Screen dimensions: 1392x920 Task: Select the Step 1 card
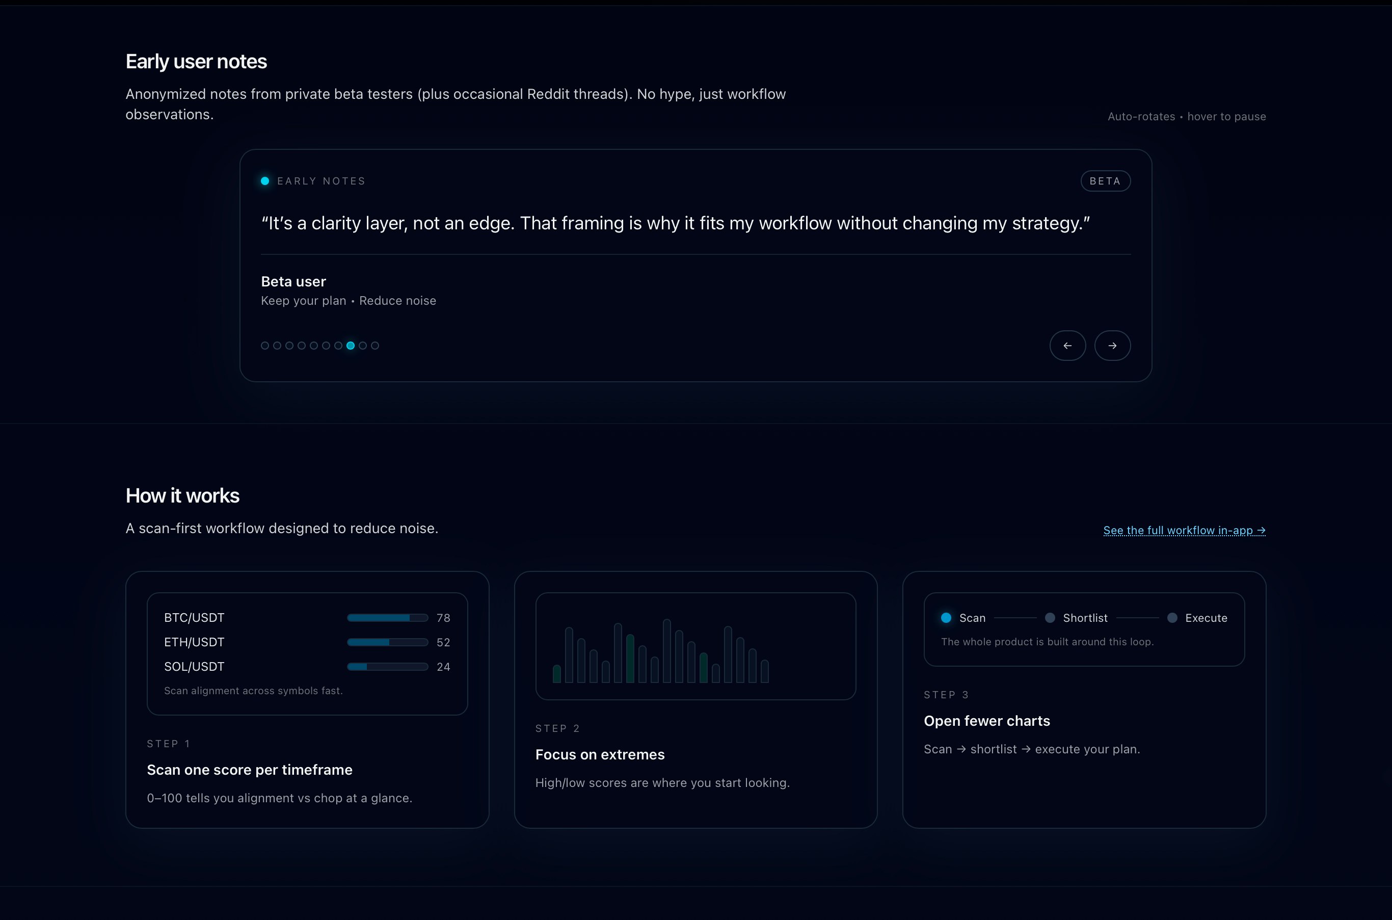click(307, 698)
